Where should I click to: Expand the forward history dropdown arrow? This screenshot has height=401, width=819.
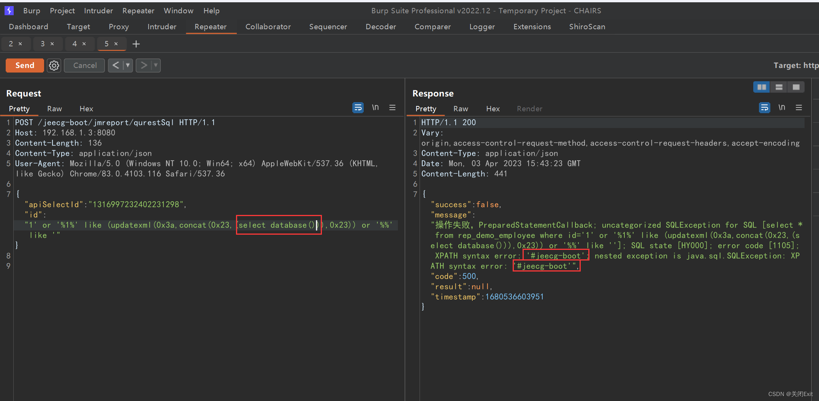click(156, 65)
